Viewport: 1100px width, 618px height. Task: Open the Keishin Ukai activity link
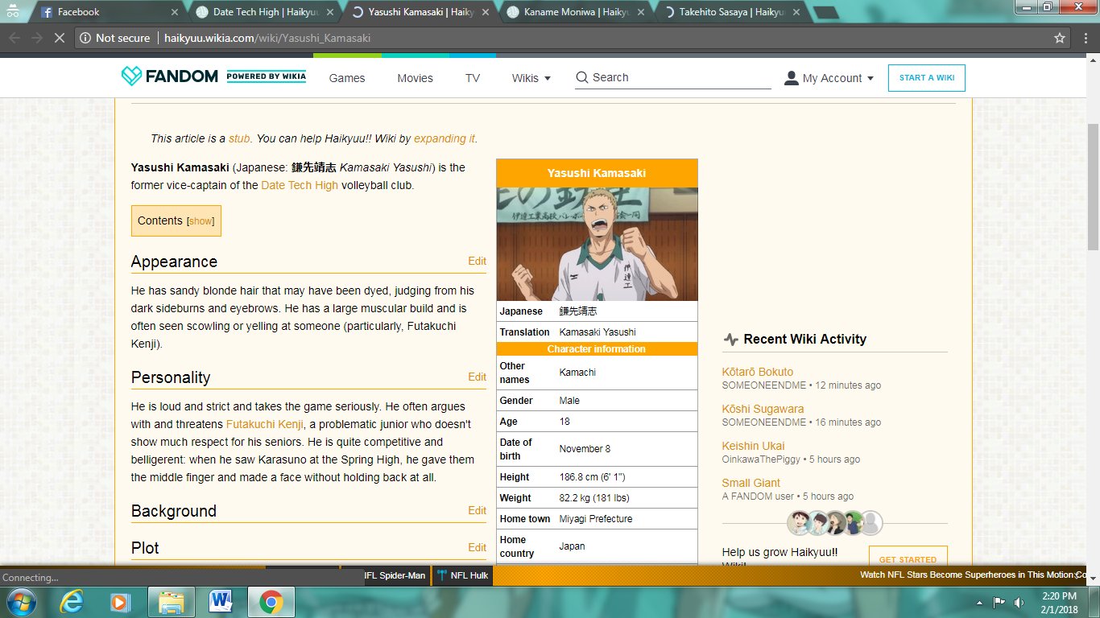pyautogui.click(x=753, y=446)
